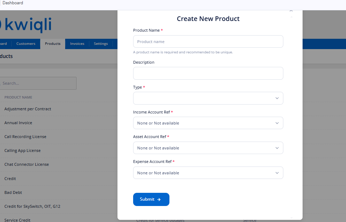
Task: Submit the new product form
Action: click(151, 199)
